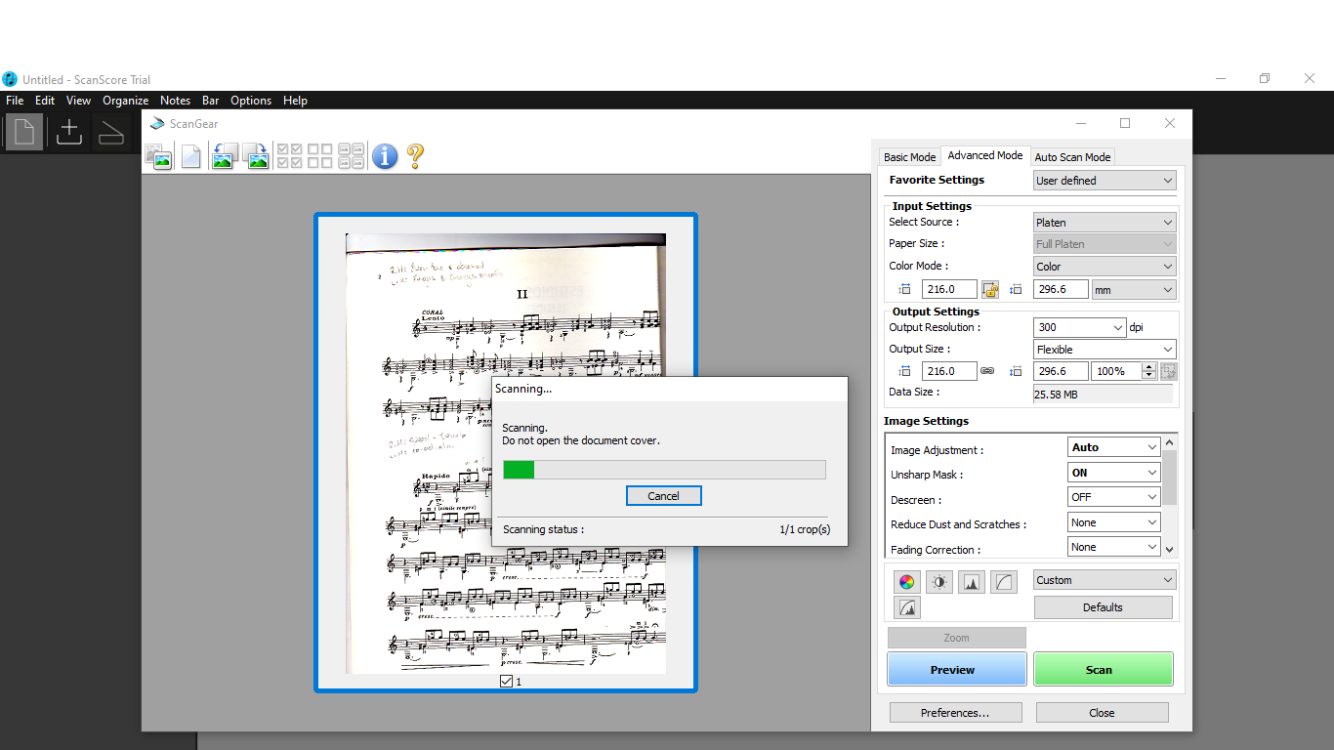
Task: Click the blue Preview button
Action: point(957,670)
